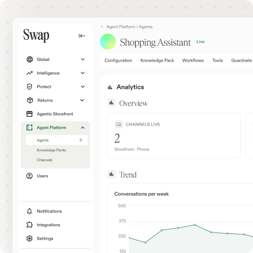Open the Guardrails tab
The width and height of the screenshot is (253, 253).
[x=241, y=60]
